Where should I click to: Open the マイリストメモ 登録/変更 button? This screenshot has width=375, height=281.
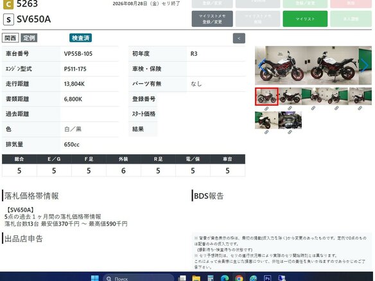[212, 19]
